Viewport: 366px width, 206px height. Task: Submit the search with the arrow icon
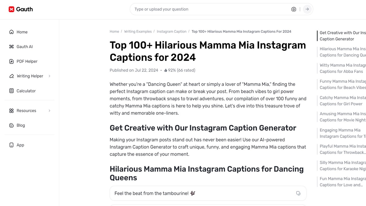click(307, 9)
